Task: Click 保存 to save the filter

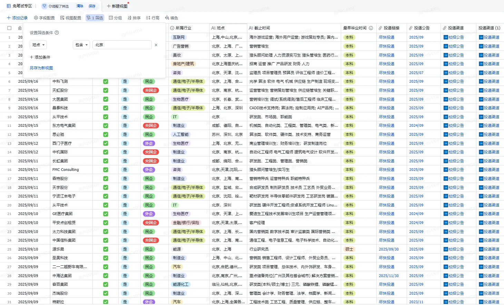Action: coord(92,6)
